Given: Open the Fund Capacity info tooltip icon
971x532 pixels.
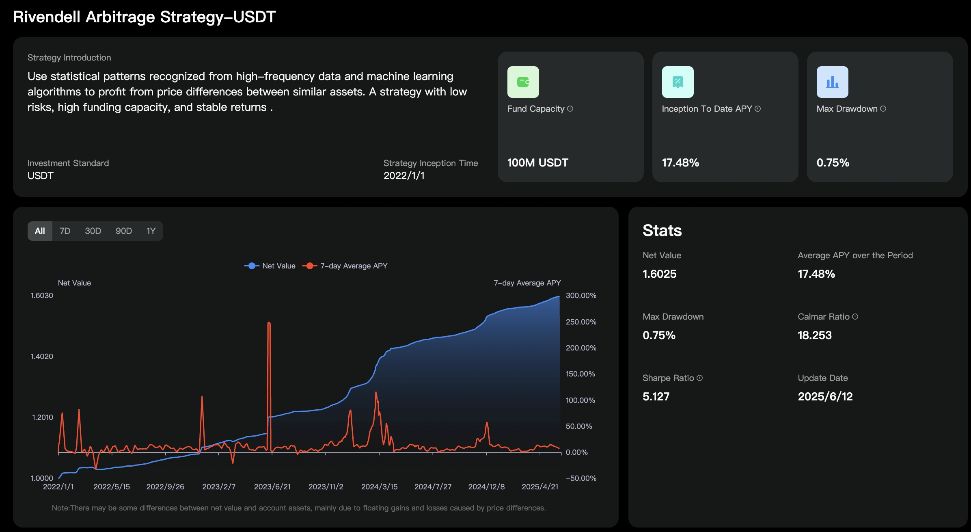Looking at the screenshot, I should coord(570,108).
